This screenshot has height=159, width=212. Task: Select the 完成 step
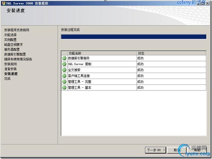point(7,79)
